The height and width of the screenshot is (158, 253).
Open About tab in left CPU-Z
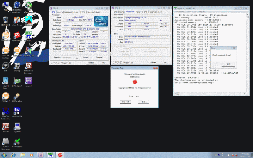98,12
